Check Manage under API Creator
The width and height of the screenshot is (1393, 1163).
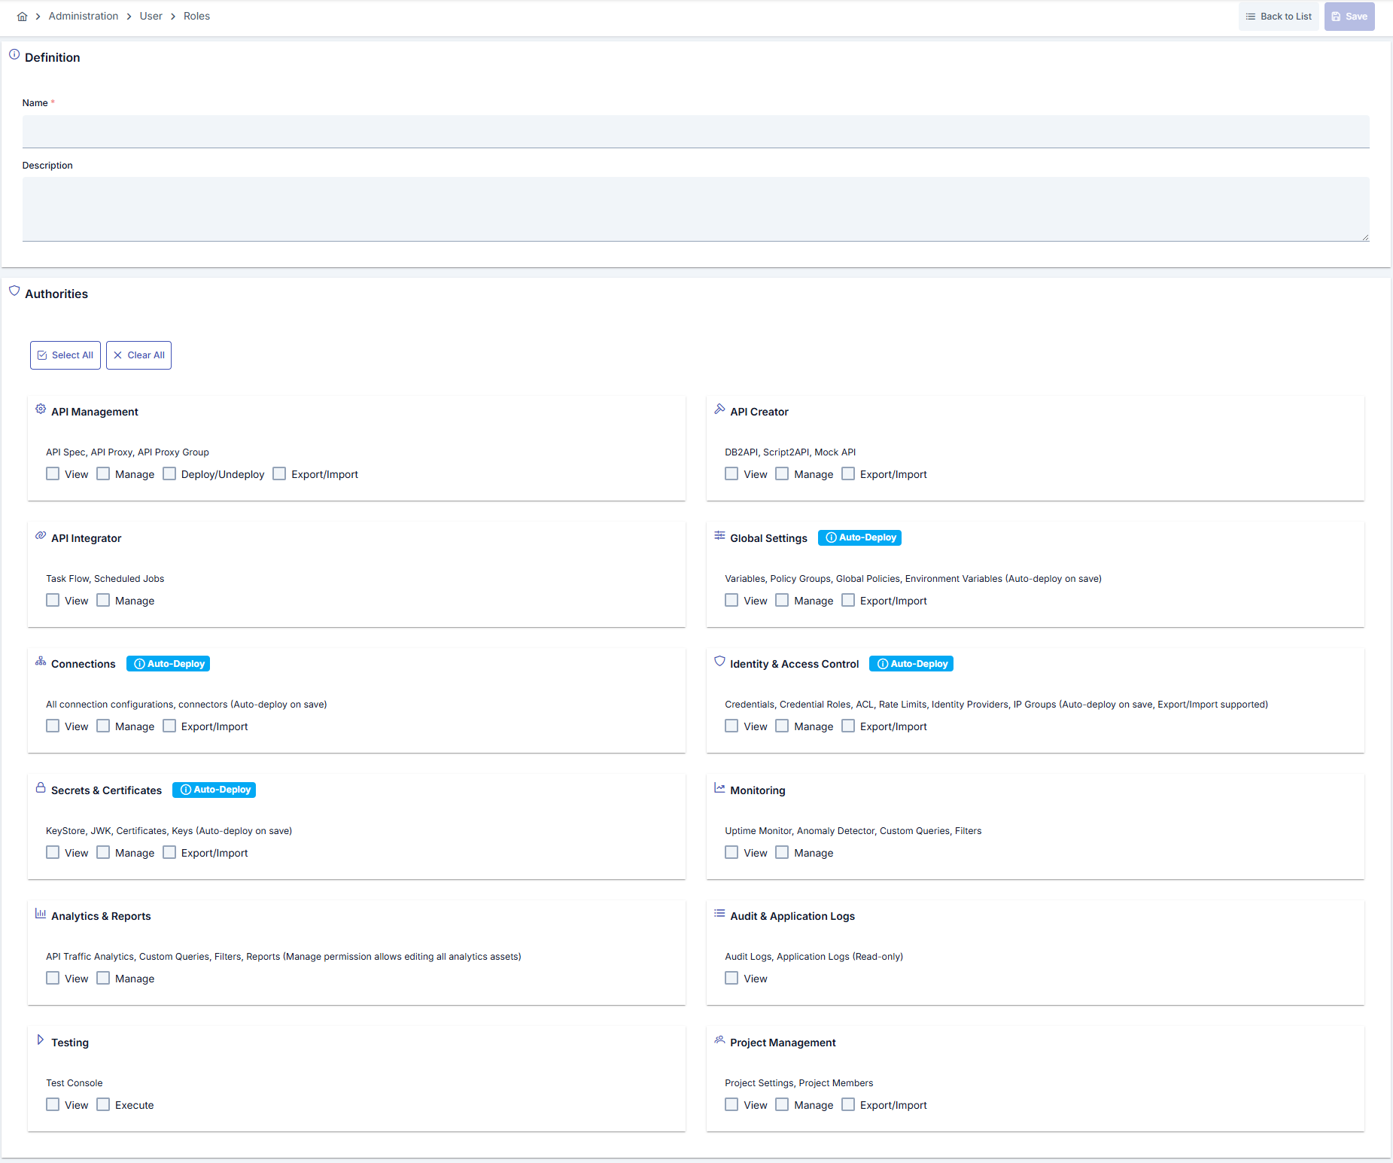(782, 473)
